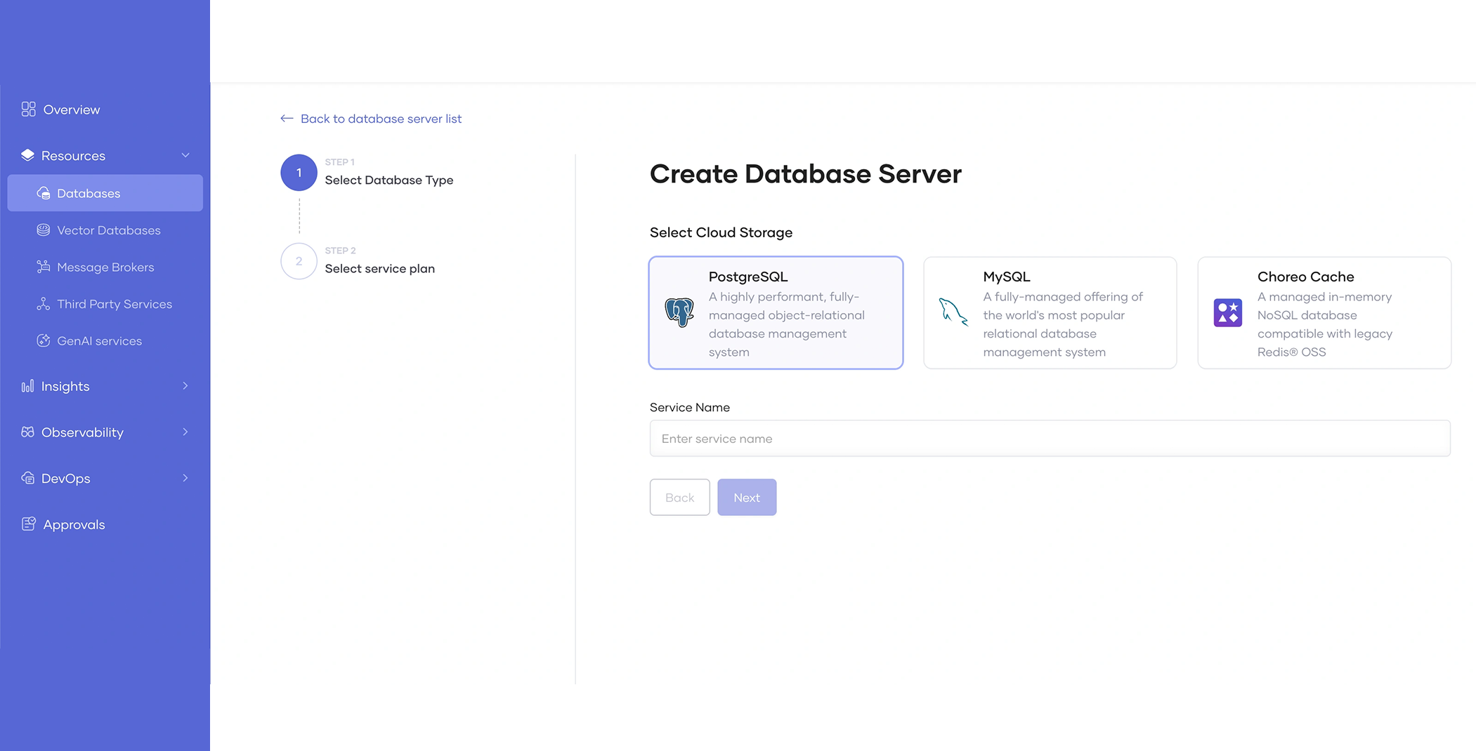Click the Choreo Cache shapes icon
This screenshot has width=1476, height=751.
1227,313
